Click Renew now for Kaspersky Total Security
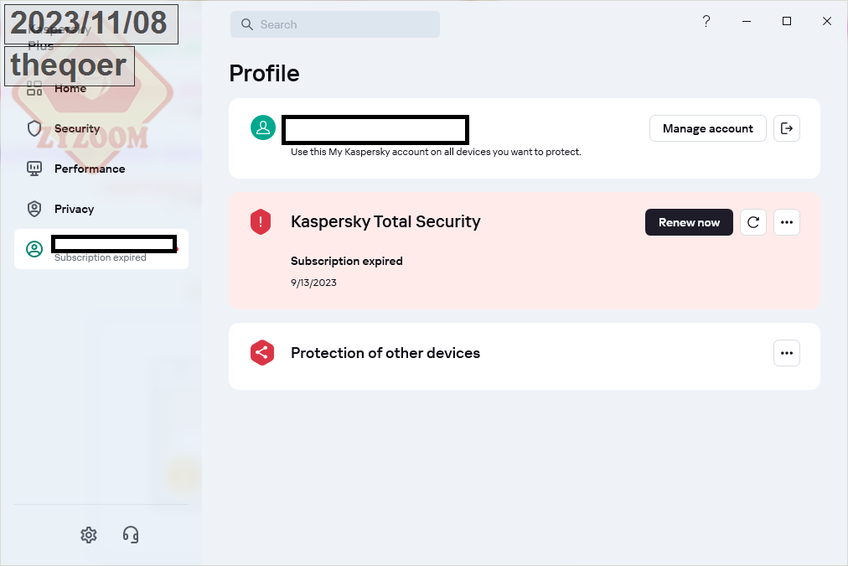 (689, 222)
